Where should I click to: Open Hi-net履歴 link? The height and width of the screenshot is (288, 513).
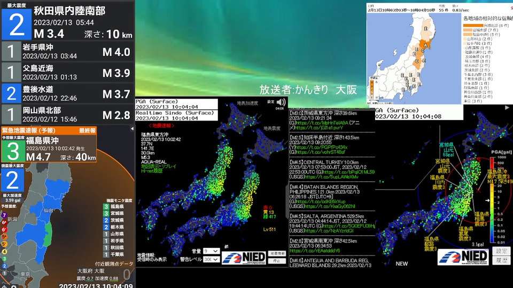[x=152, y=171]
